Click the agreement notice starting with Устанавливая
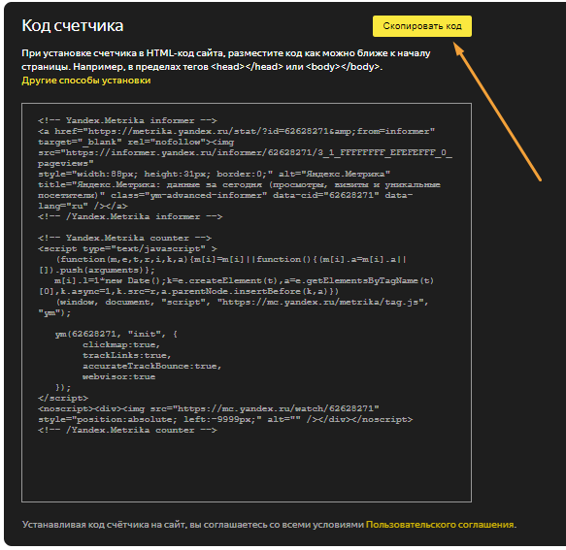566x550 pixels. coord(269,524)
